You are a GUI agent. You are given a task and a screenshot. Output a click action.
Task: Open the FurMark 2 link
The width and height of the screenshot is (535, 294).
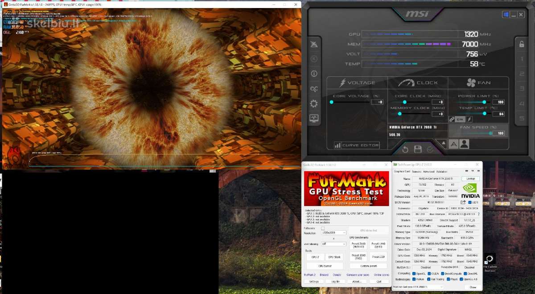310,275
